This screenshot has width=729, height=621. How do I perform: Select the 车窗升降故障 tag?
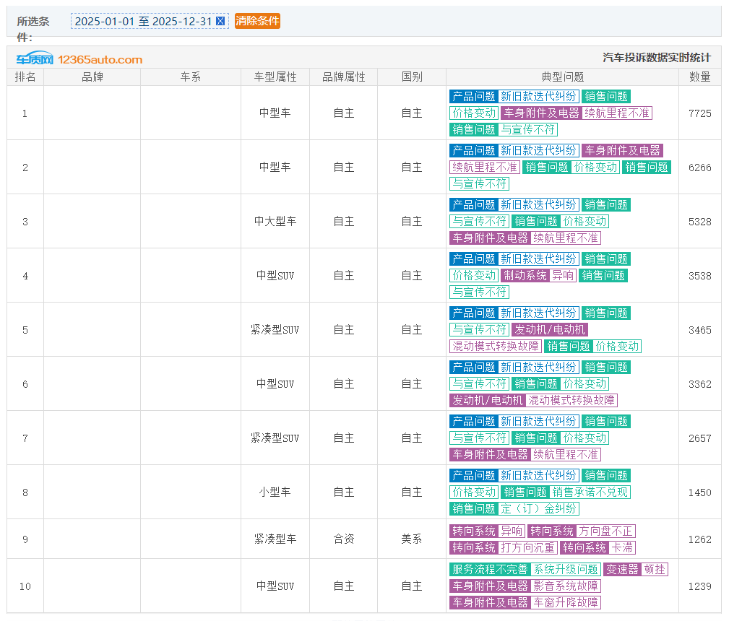click(566, 602)
